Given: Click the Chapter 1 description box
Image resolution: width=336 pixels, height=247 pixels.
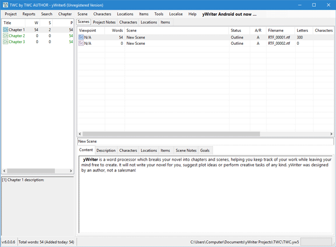Looking at the screenshot, I should (x=38, y=206).
